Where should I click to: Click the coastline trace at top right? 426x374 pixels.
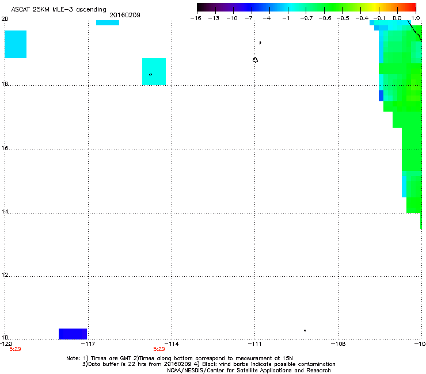click(x=415, y=31)
